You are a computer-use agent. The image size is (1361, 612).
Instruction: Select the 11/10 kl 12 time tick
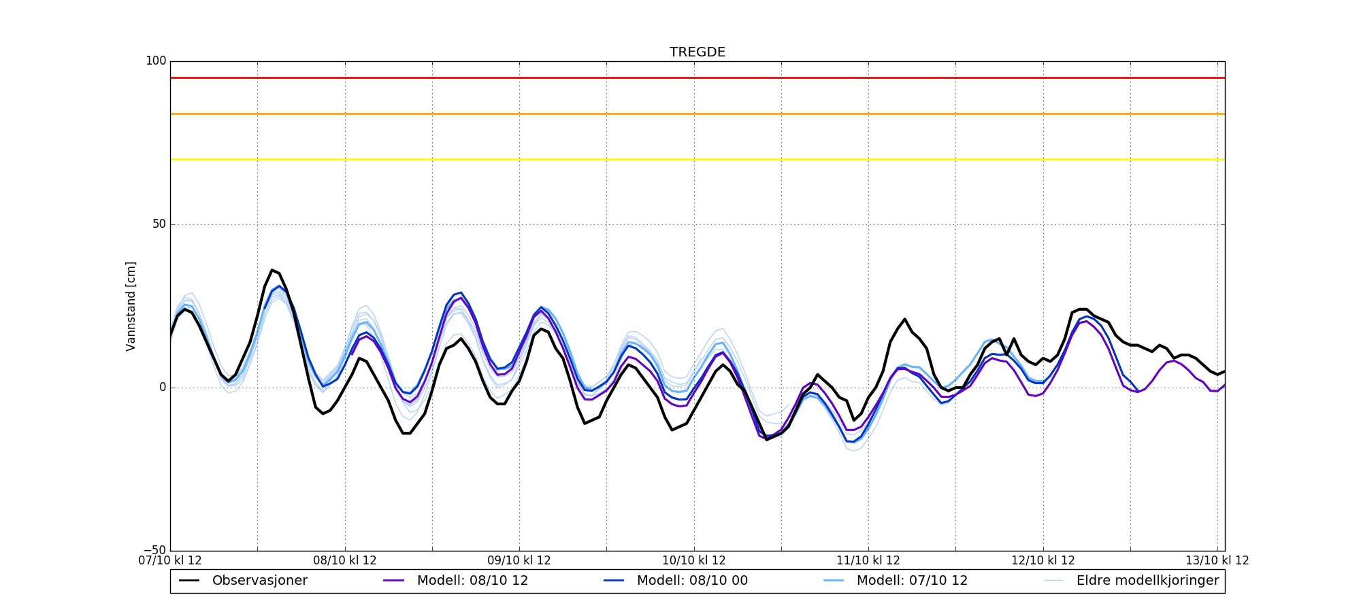868,561
